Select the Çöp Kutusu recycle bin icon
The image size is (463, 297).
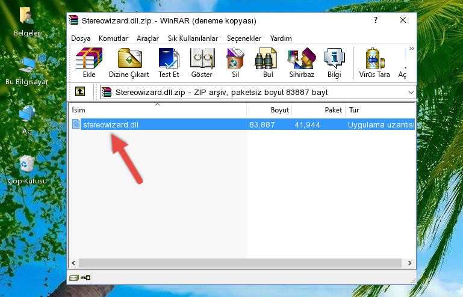(x=27, y=170)
